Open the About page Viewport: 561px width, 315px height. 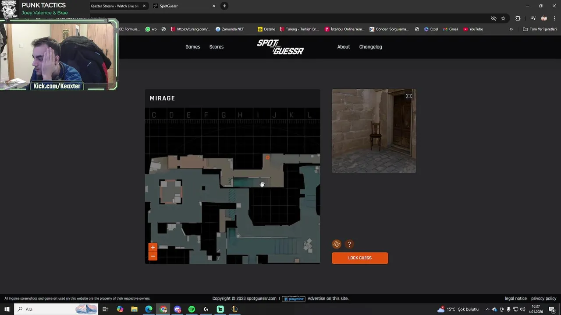[344, 47]
